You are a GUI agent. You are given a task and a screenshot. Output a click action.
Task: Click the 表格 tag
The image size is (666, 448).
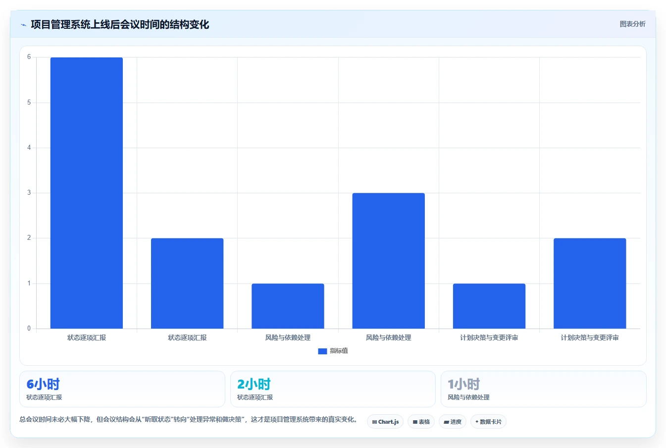[x=421, y=422]
